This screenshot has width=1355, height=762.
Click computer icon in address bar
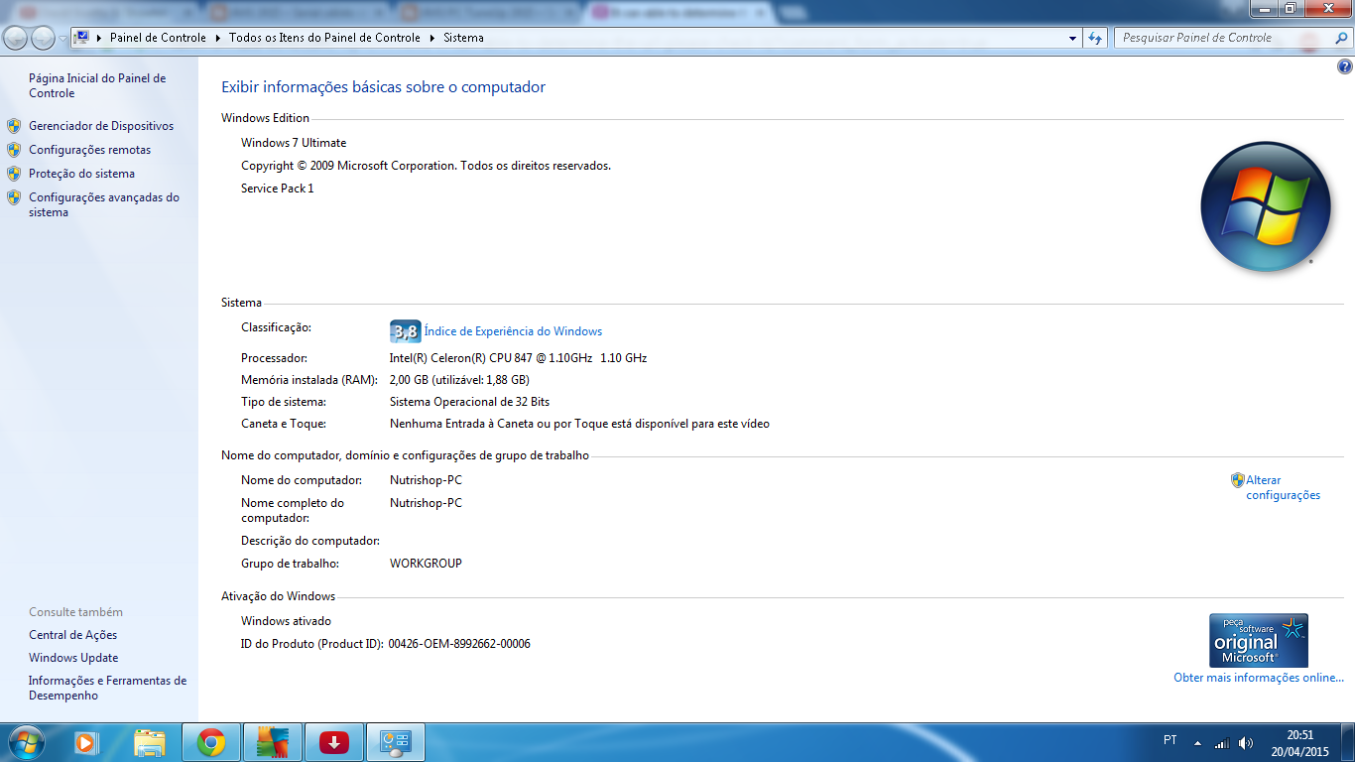pyautogui.click(x=82, y=38)
